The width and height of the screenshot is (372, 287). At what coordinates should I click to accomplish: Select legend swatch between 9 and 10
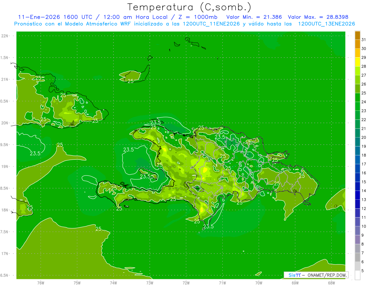[357, 230]
